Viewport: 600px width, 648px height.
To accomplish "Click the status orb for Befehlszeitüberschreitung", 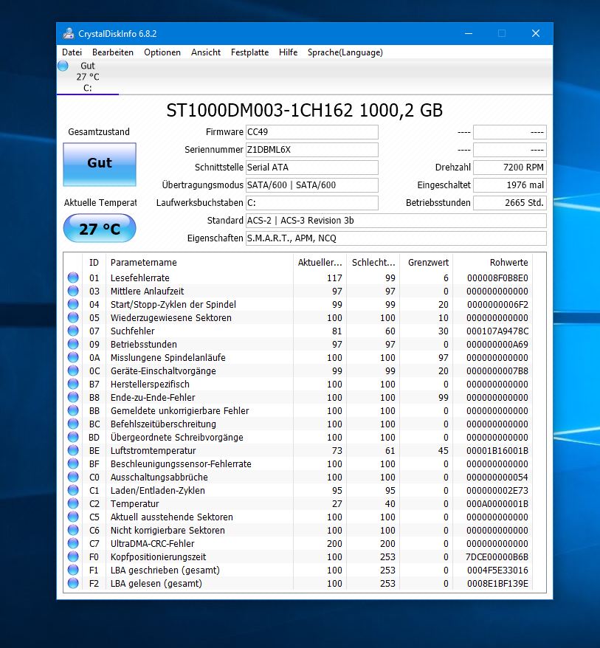I will pyautogui.click(x=73, y=424).
